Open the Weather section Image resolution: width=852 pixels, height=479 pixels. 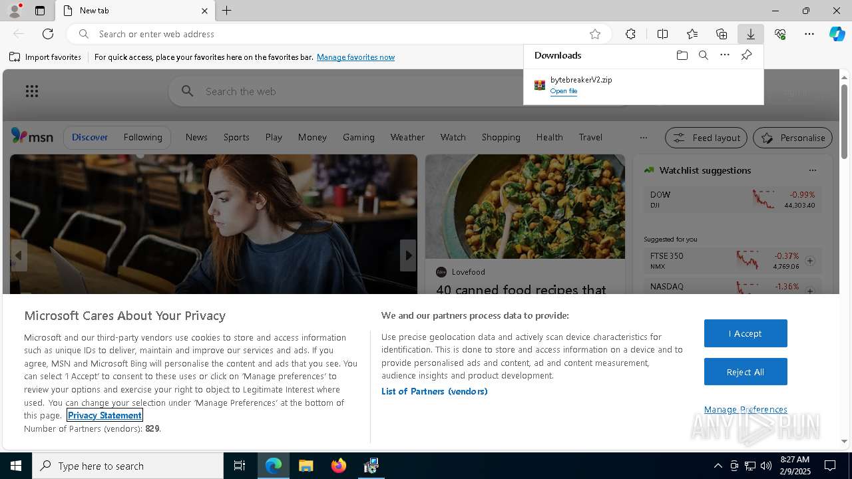pyautogui.click(x=407, y=137)
